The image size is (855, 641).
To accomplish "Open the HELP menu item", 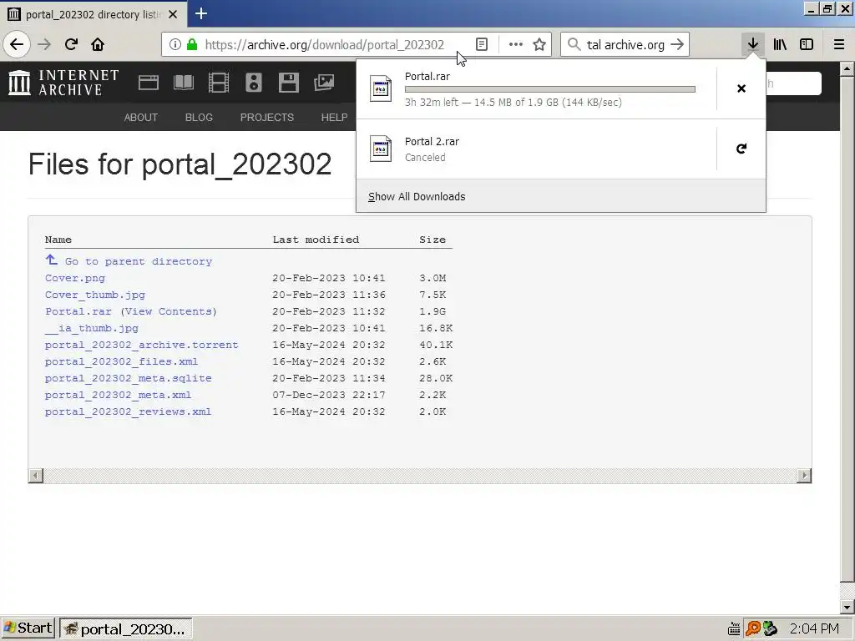I will click(334, 117).
